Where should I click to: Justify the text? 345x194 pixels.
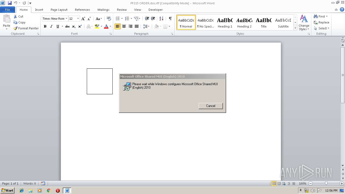point(136,26)
